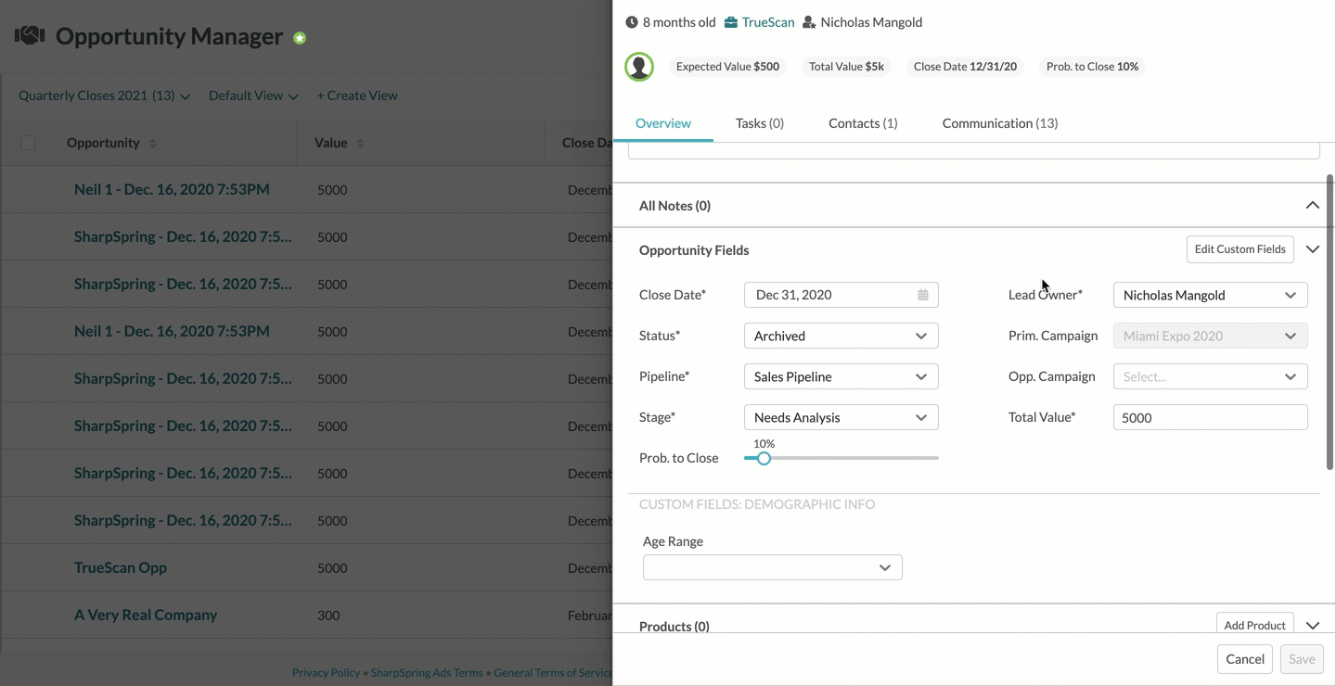Click the clock age icon
Screen dimensions: 1336x686
(632, 22)
